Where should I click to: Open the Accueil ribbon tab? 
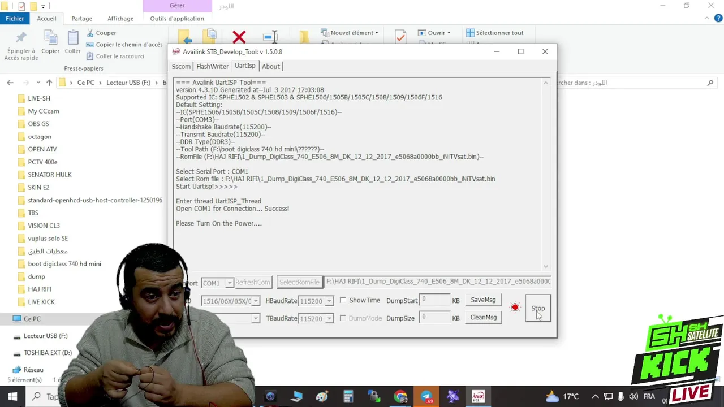(x=46, y=18)
